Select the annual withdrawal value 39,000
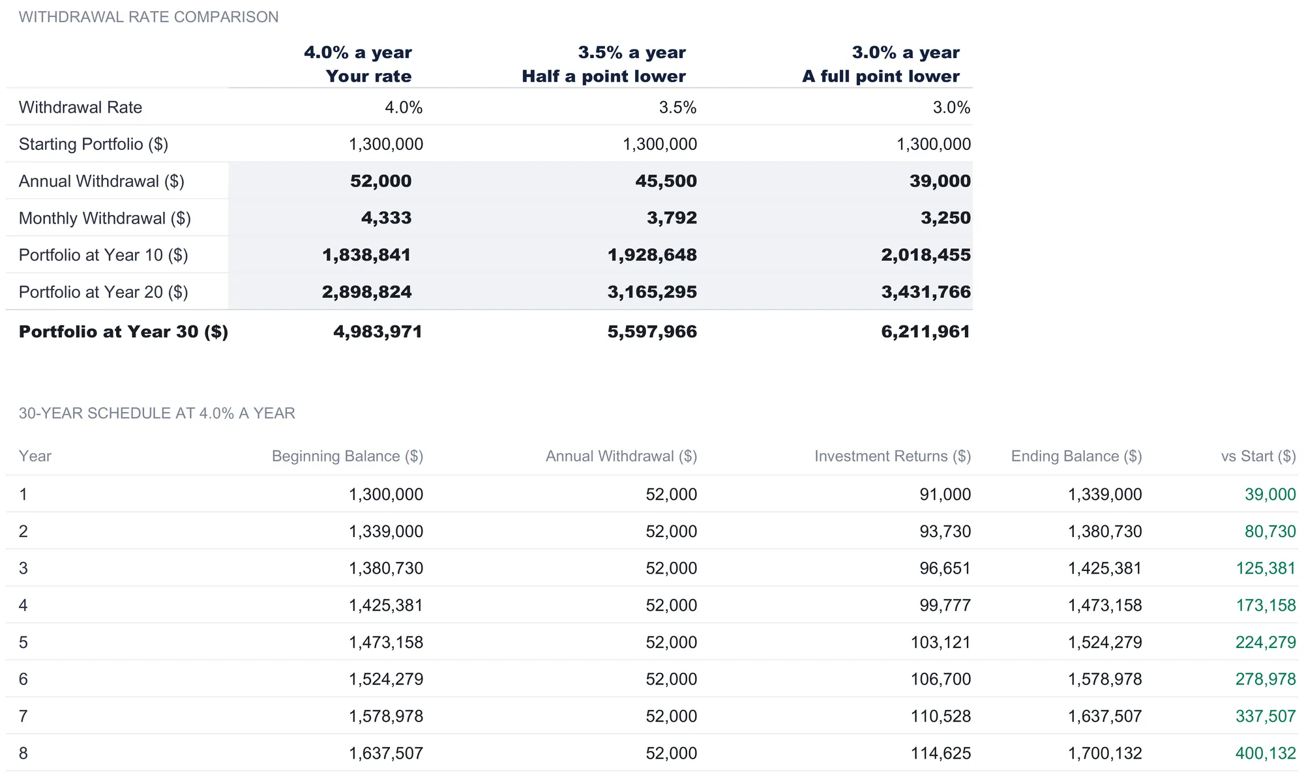Image resolution: width=1304 pixels, height=777 pixels. pyautogui.click(x=940, y=181)
